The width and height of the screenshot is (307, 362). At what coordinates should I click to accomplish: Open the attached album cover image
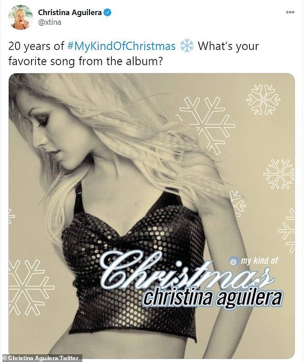152,216
